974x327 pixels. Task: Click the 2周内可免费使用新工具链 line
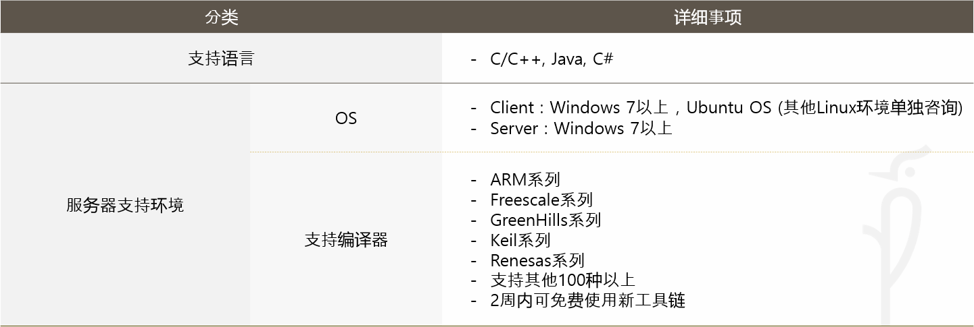(588, 301)
